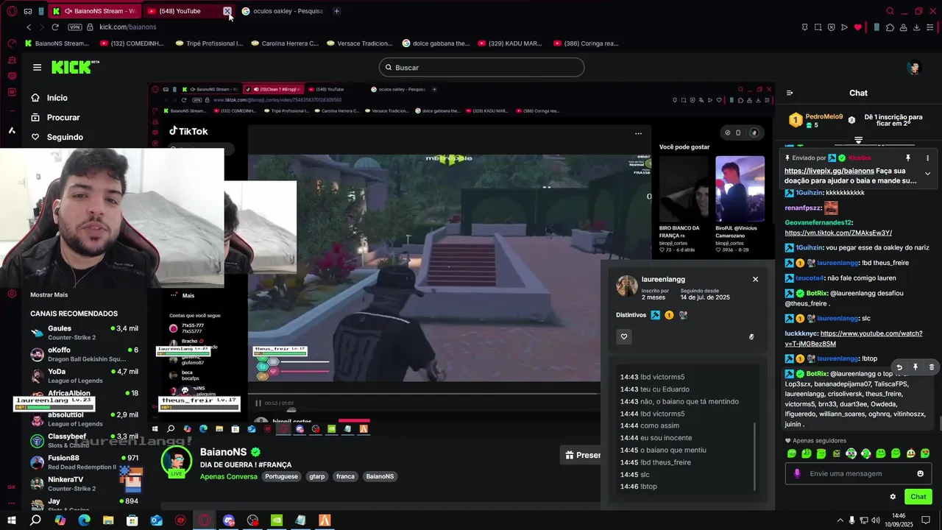Open the Kick hamburger menu
Image resolution: width=942 pixels, height=530 pixels.
point(37,67)
